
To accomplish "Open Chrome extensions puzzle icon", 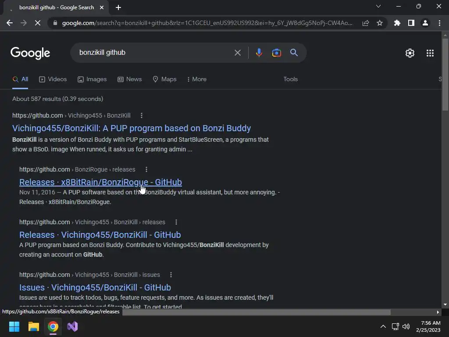I will (397, 23).
